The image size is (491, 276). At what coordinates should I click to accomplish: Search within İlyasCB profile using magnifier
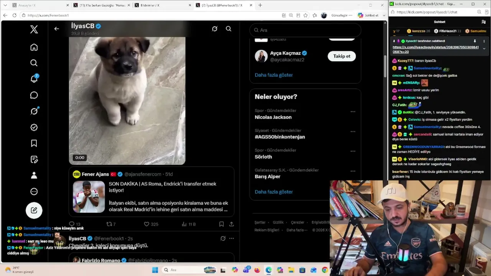point(229,29)
